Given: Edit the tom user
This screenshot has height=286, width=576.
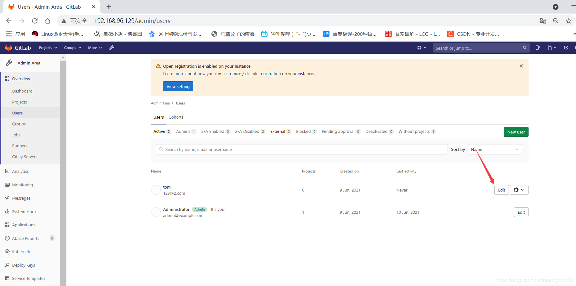Looking at the screenshot, I should 501,190.
